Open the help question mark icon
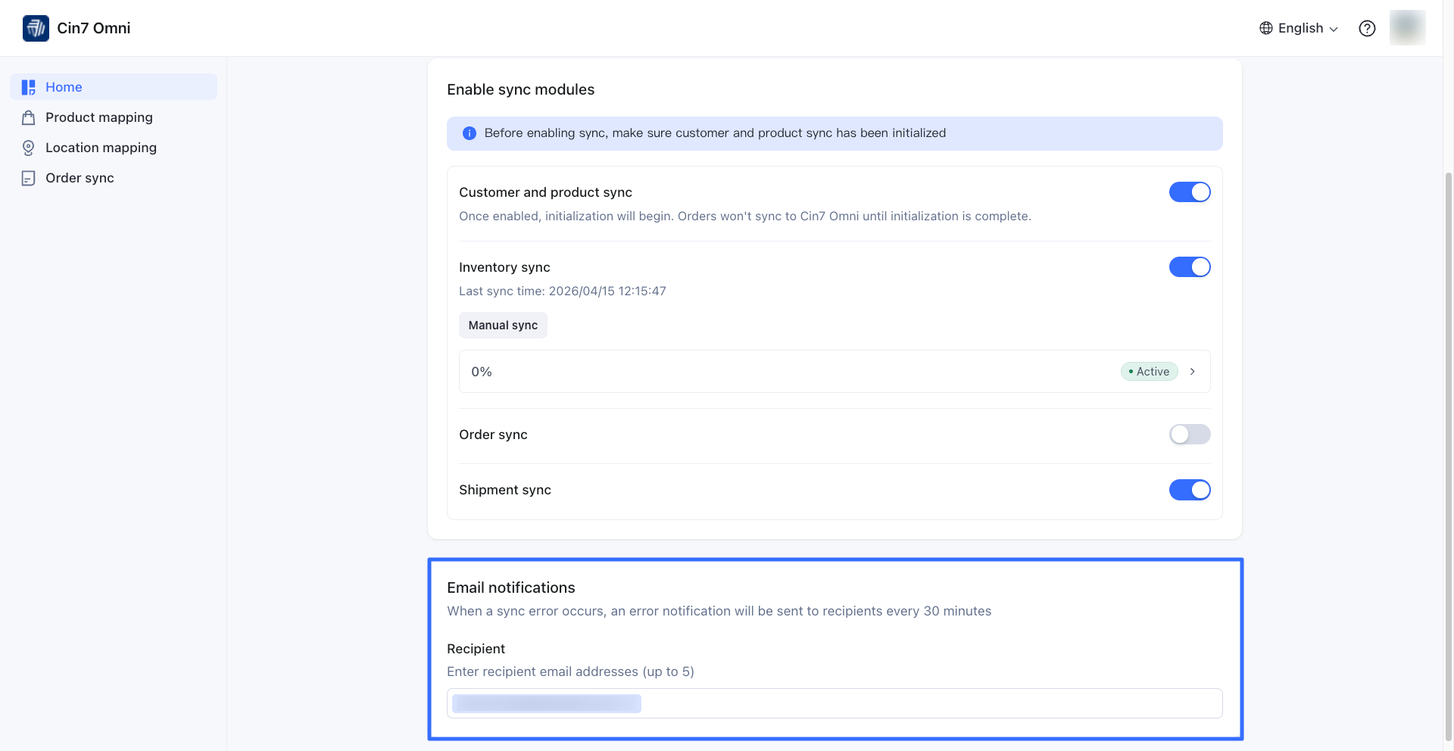Image resolution: width=1454 pixels, height=751 pixels. [x=1367, y=28]
